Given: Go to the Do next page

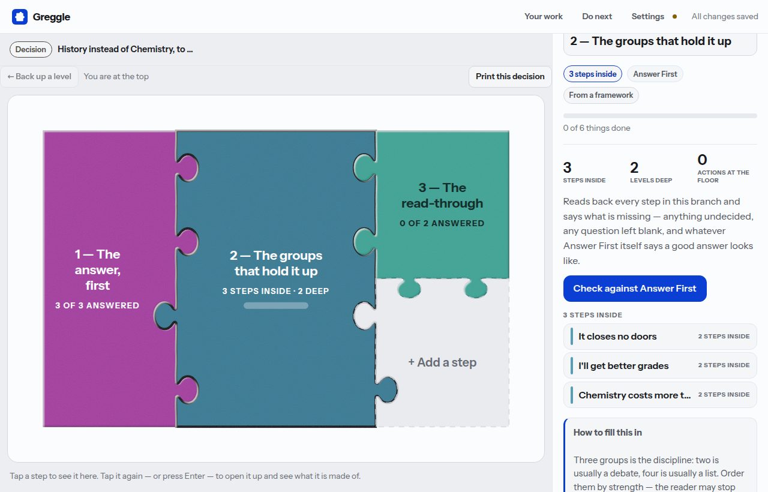Looking at the screenshot, I should tap(597, 17).
